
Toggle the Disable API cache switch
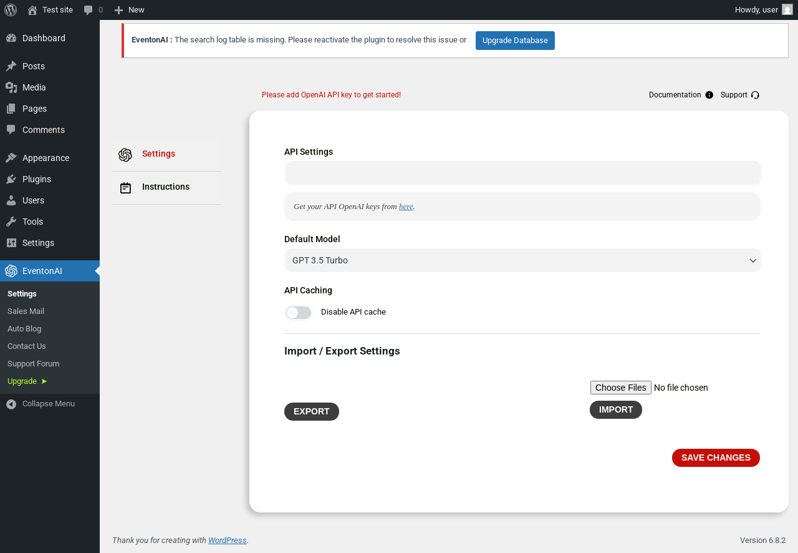[x=299, y=313]
